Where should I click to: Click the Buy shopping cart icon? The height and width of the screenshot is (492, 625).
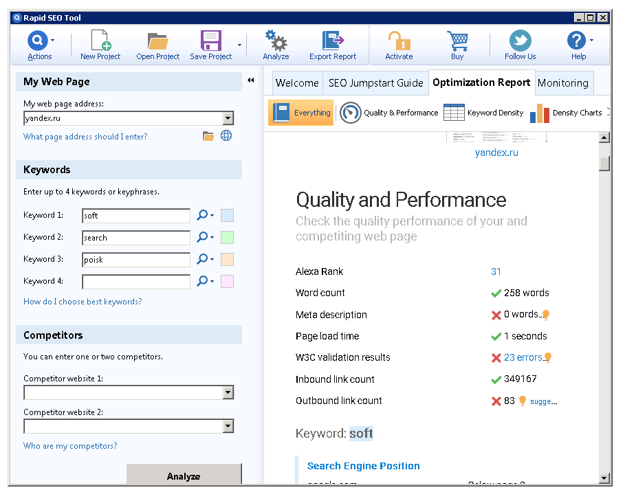pos(457,39)
